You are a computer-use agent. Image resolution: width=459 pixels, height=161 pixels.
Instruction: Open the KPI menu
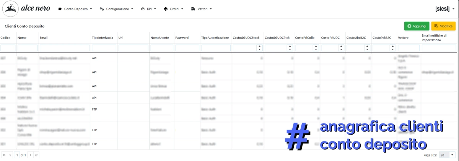click(148, 9)
